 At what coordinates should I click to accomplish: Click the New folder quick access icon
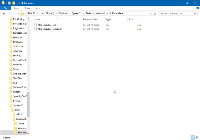pyautogui.click(x=14, y=3)
